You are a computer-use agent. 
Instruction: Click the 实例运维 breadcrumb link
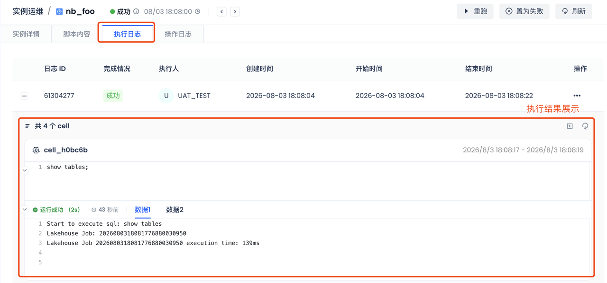tap(28, 11)
